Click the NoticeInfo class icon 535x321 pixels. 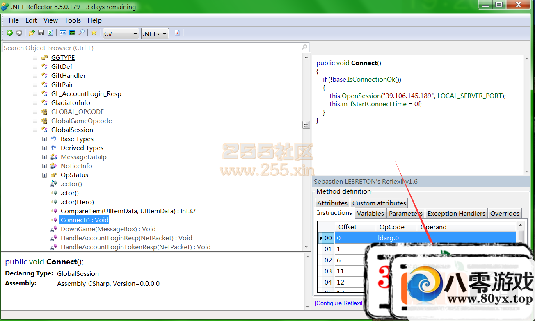click(x=54, y=166)
